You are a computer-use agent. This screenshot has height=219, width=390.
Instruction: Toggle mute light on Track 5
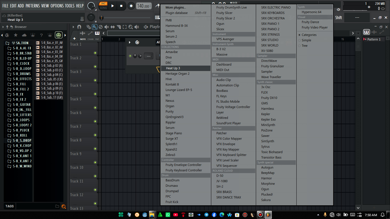[x=95, y=108]
